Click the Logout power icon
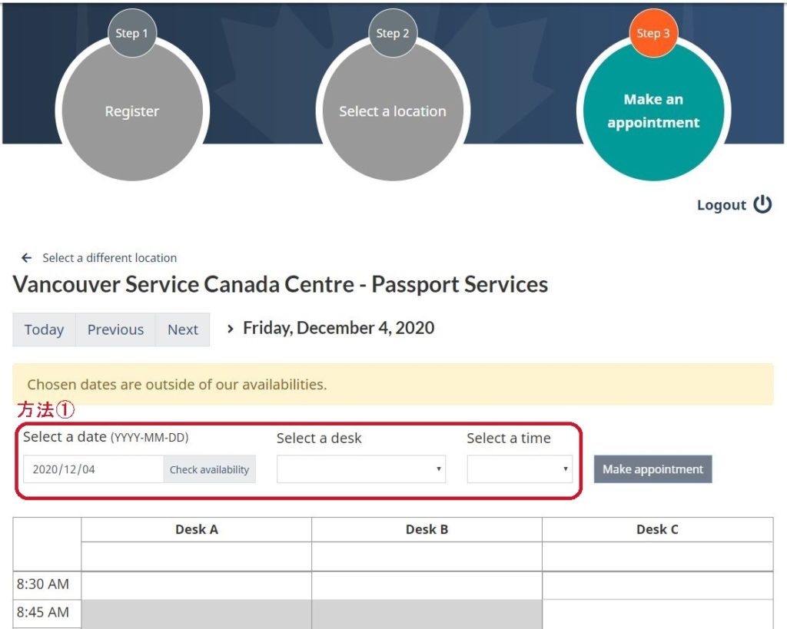787x629 pixels. pos(762,204)
